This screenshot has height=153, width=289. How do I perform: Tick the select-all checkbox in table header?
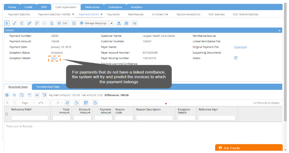click(x=7, y=114)
